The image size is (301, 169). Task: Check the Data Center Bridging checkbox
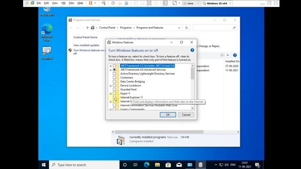pyautogui.click(x=114, y=81)
